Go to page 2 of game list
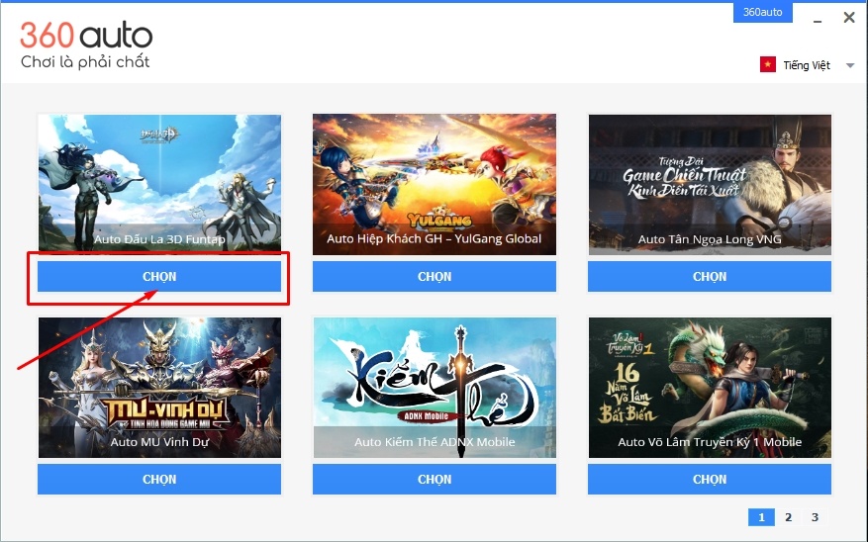 pyautogui.click(x=788, y=517)
